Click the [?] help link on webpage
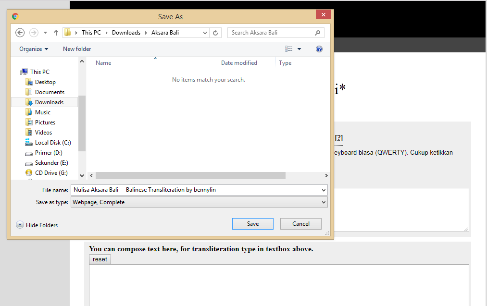The image size is (487, 306). (339, 138)
